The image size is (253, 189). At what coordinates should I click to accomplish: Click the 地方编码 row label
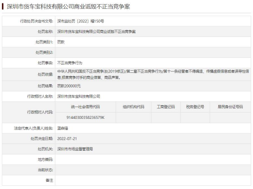pyautogui.click(x=45, y=159)
